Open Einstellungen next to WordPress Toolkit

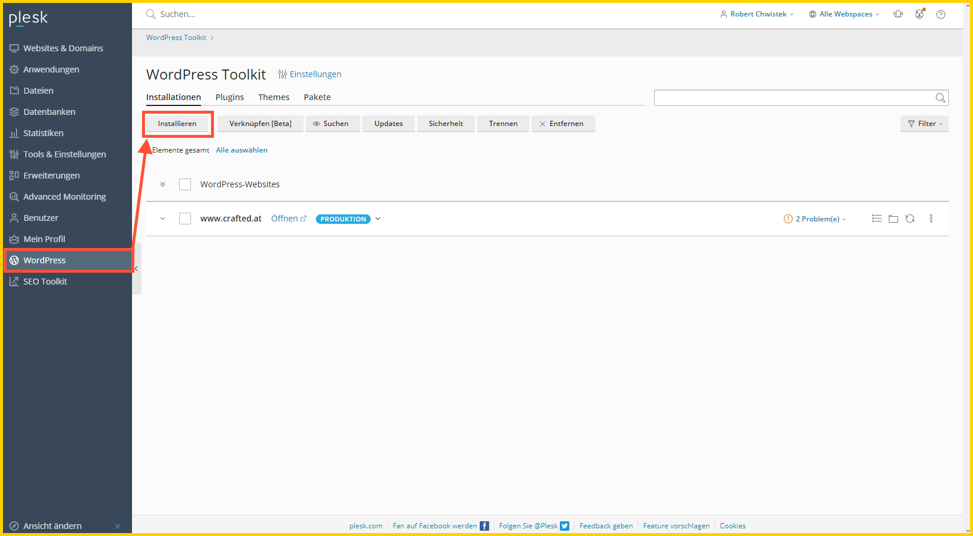[x=309, y=74]
